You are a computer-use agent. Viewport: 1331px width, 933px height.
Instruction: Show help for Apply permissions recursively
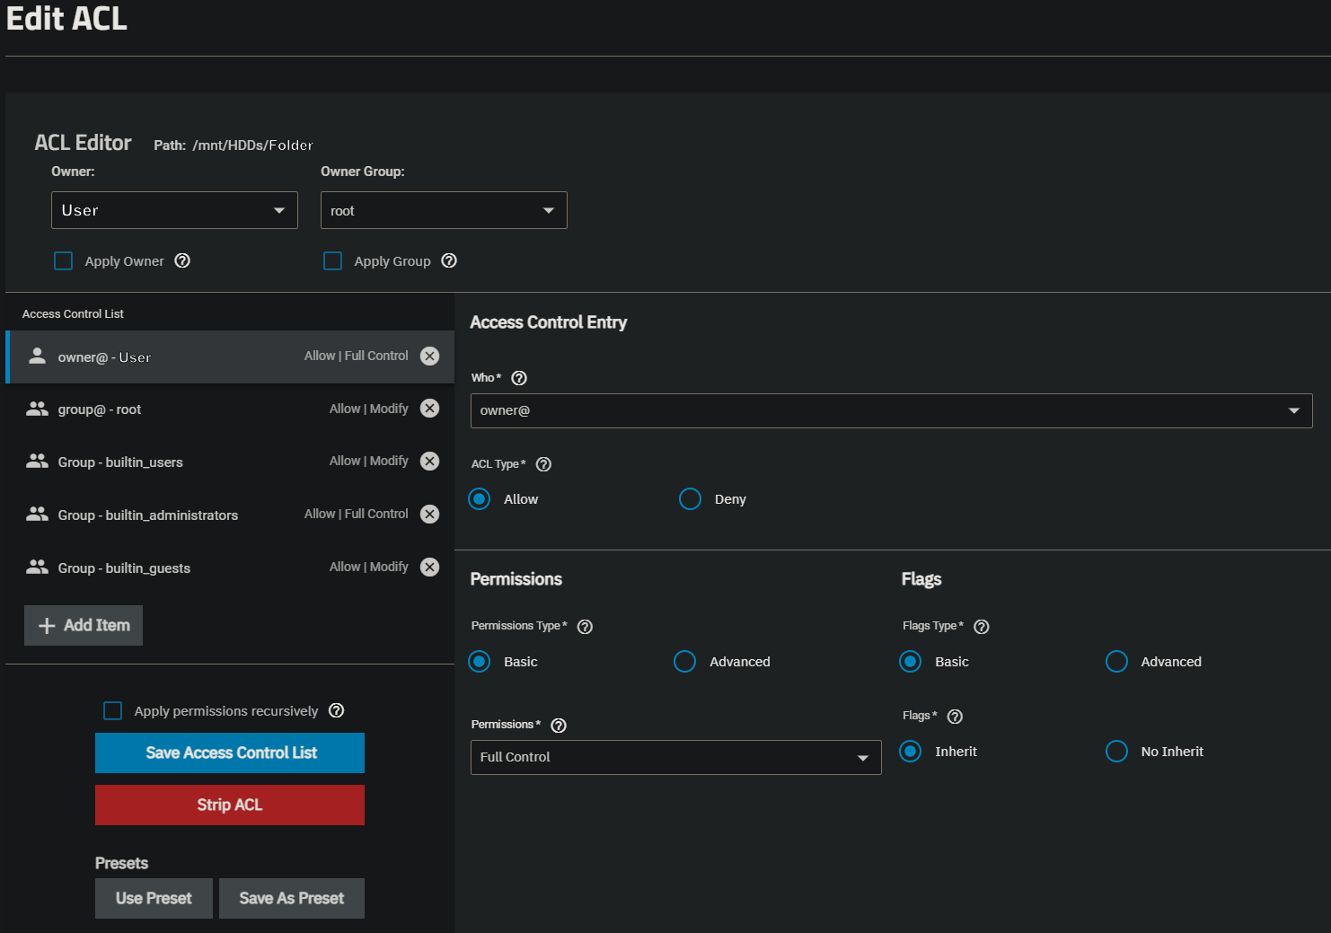[337, 710]
